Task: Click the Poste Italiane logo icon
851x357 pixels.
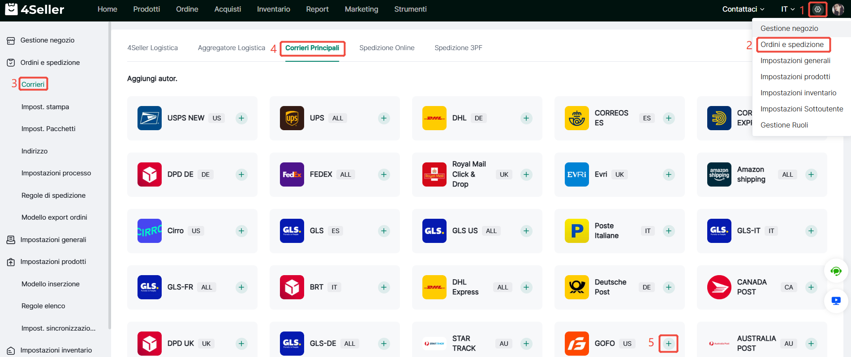Action: tap(576, 231)
